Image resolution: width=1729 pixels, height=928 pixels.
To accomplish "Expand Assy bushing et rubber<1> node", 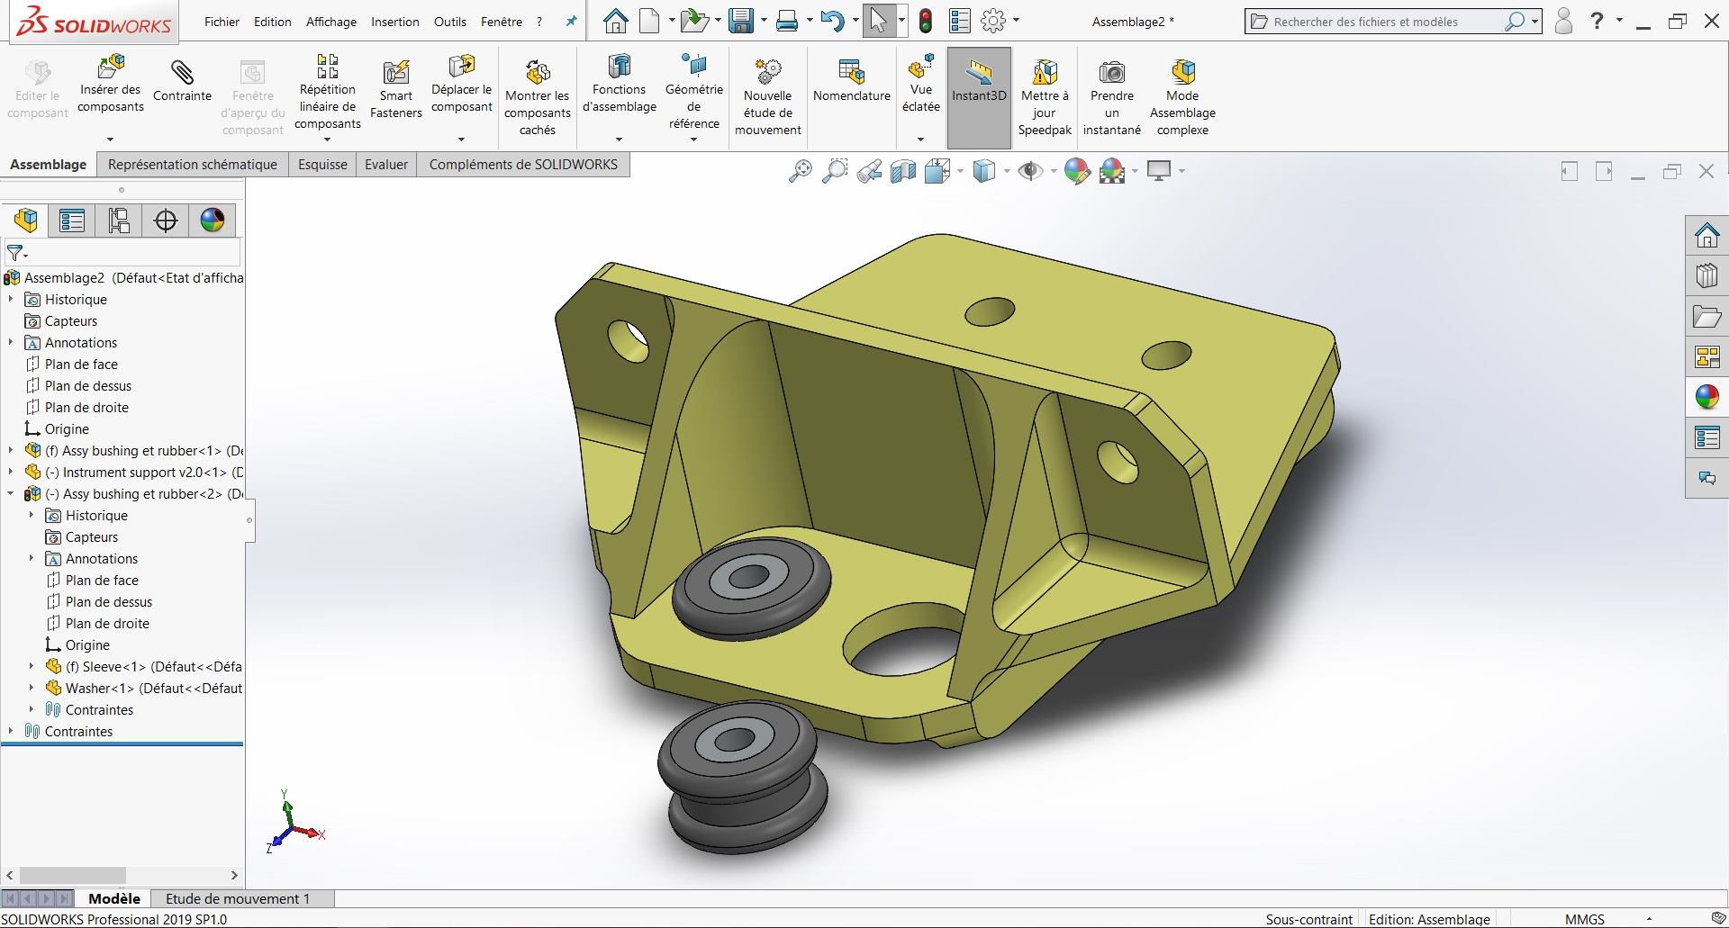I will (11, 450).
